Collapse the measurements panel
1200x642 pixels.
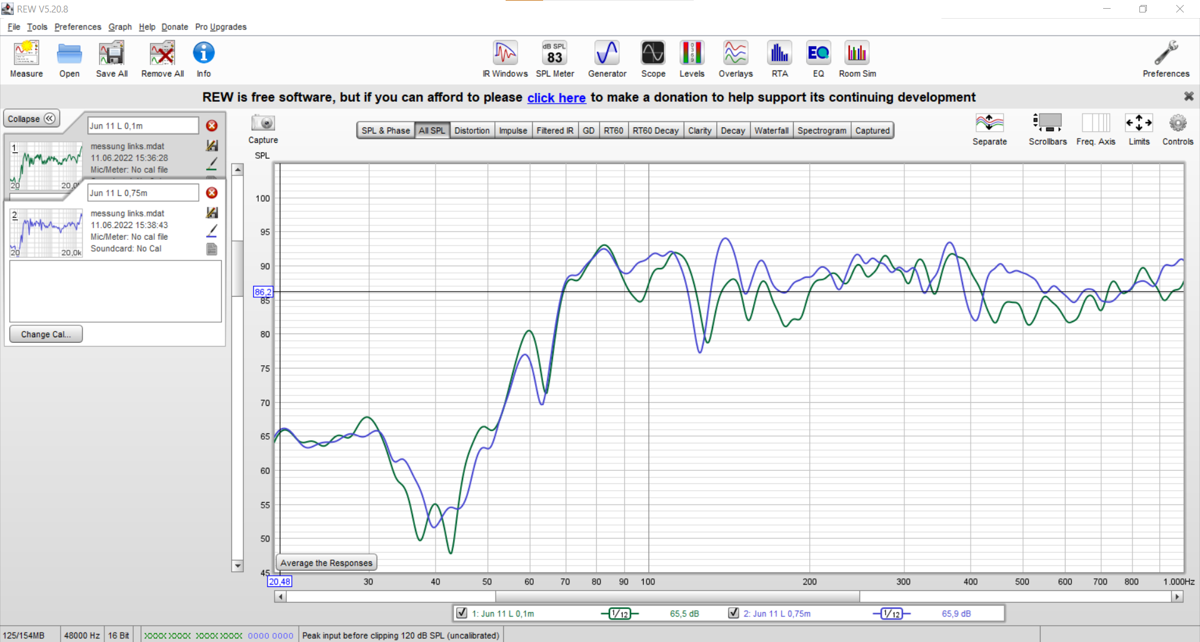[x=32, y=119]
